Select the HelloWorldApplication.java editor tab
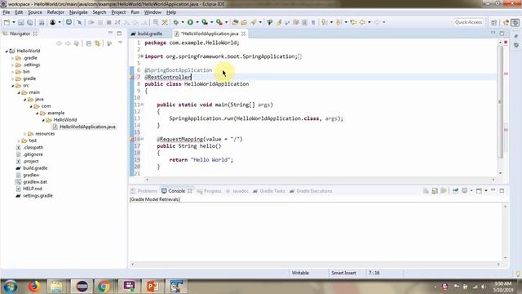Viewport: 522px width, 294px height. pos(210,33)
